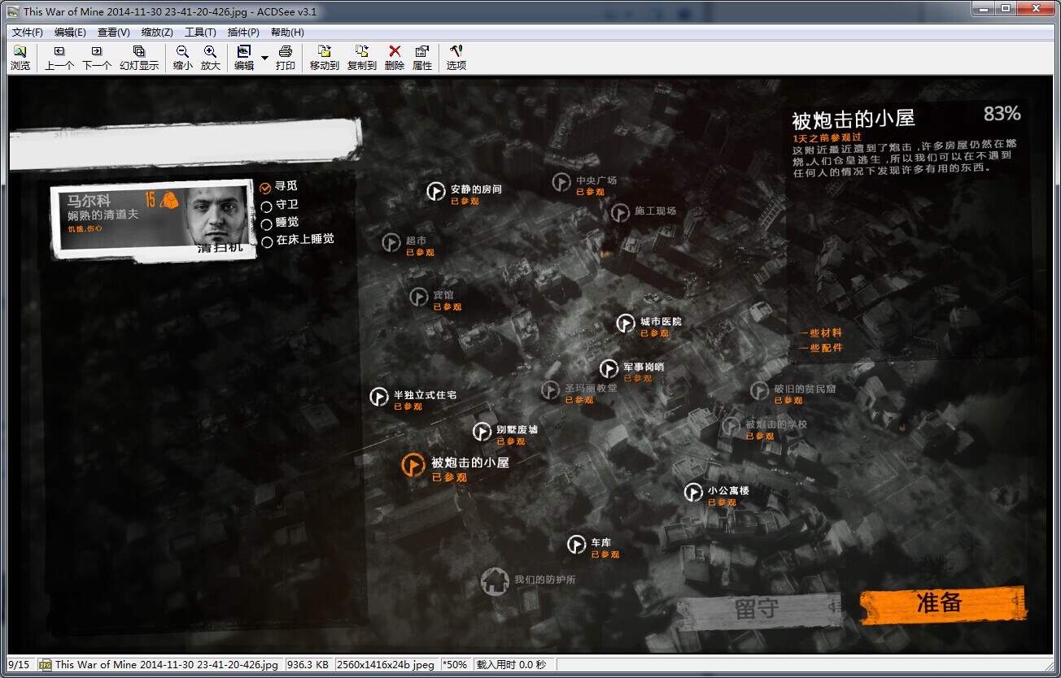Image resolution: width=1061 pixels, height=678 pixels.
Task: Click the 一些材料 loot label
Action: tap(820, 333)
